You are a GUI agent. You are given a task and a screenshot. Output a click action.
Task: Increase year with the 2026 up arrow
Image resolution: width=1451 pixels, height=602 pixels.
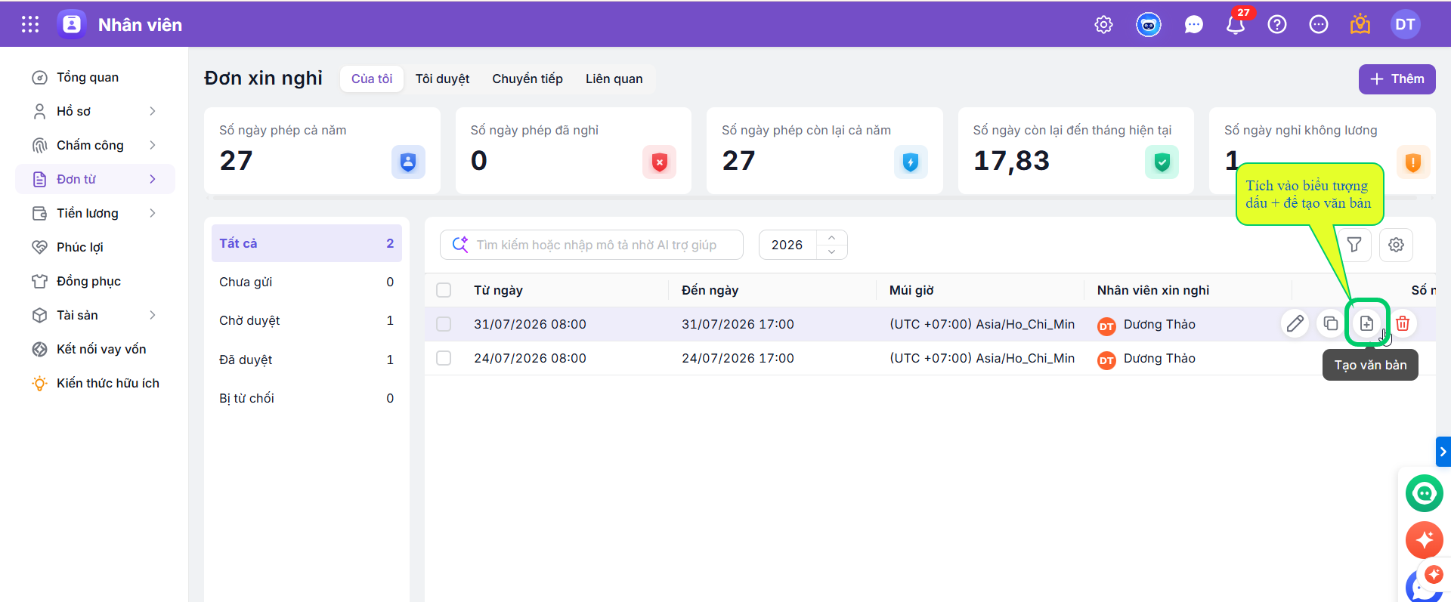click(831, 237)
